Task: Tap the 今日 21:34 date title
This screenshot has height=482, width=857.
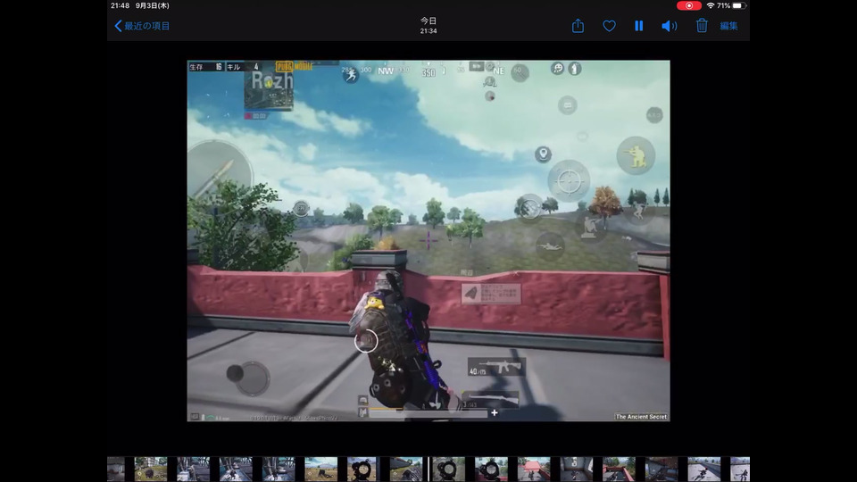Action: [x=428, y=26]
